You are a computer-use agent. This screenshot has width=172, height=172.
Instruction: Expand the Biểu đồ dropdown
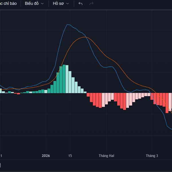click(x=34, y=4)
